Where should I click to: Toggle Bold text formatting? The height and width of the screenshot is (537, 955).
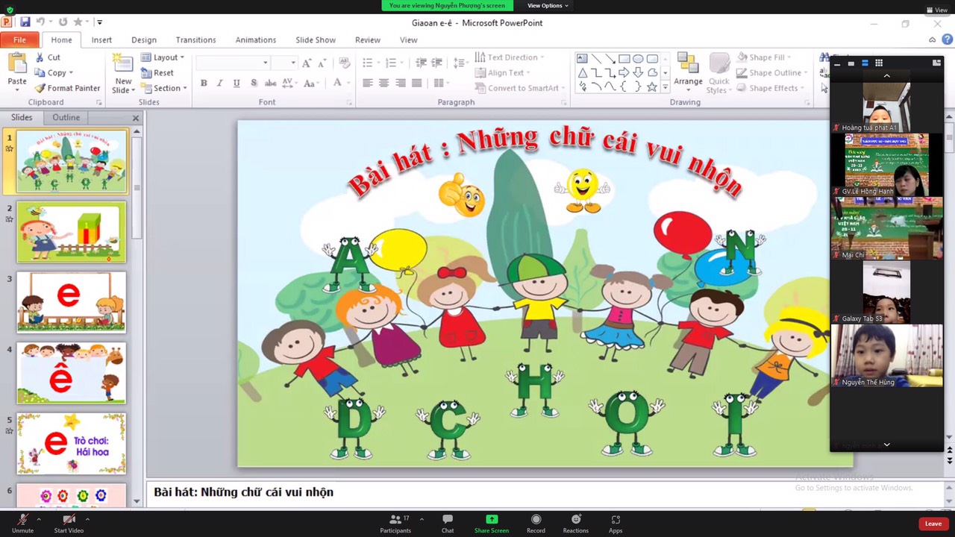point(204,83)
